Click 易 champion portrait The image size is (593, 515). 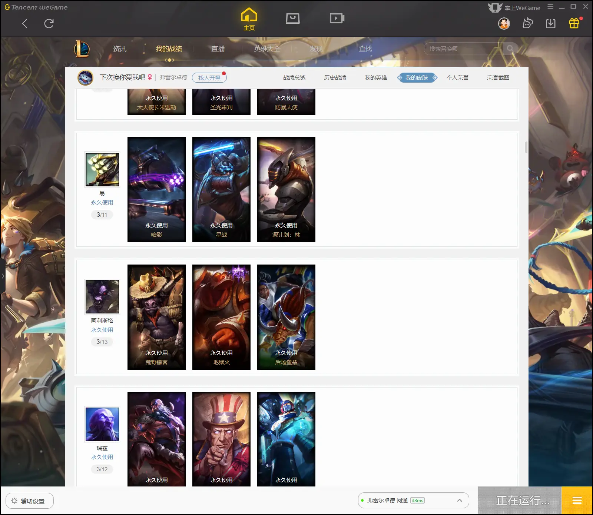(102, 169)
